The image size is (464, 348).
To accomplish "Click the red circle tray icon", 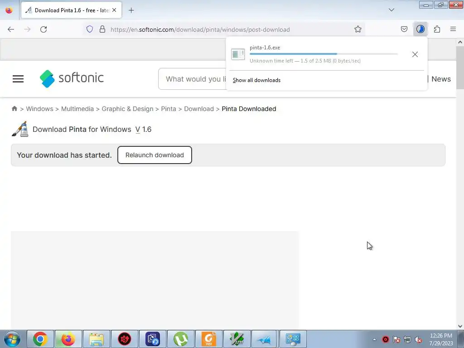I will [x=385, y=340].
